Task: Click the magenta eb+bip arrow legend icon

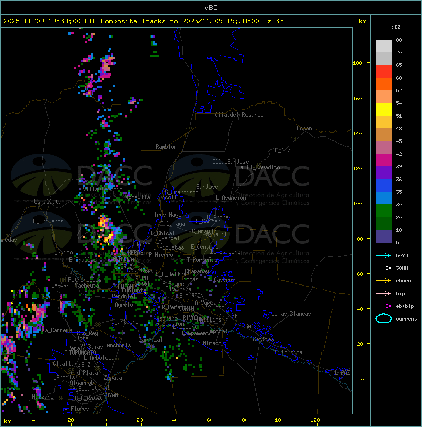Action: 383,306
